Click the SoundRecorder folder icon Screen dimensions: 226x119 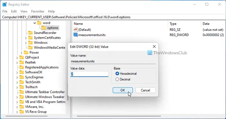30,33
